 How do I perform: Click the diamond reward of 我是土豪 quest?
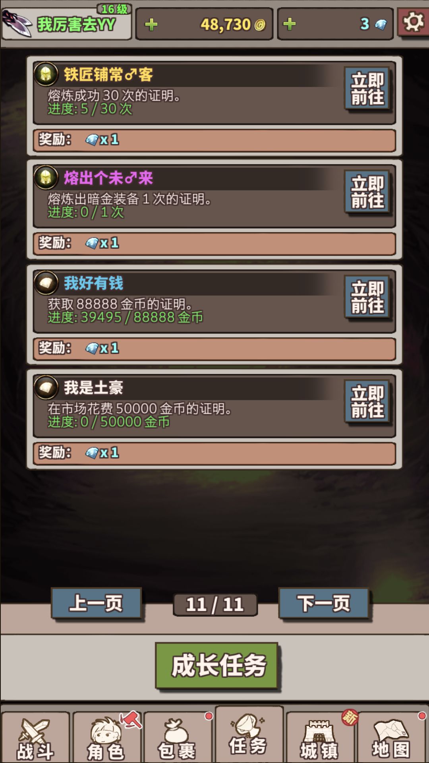102,453
